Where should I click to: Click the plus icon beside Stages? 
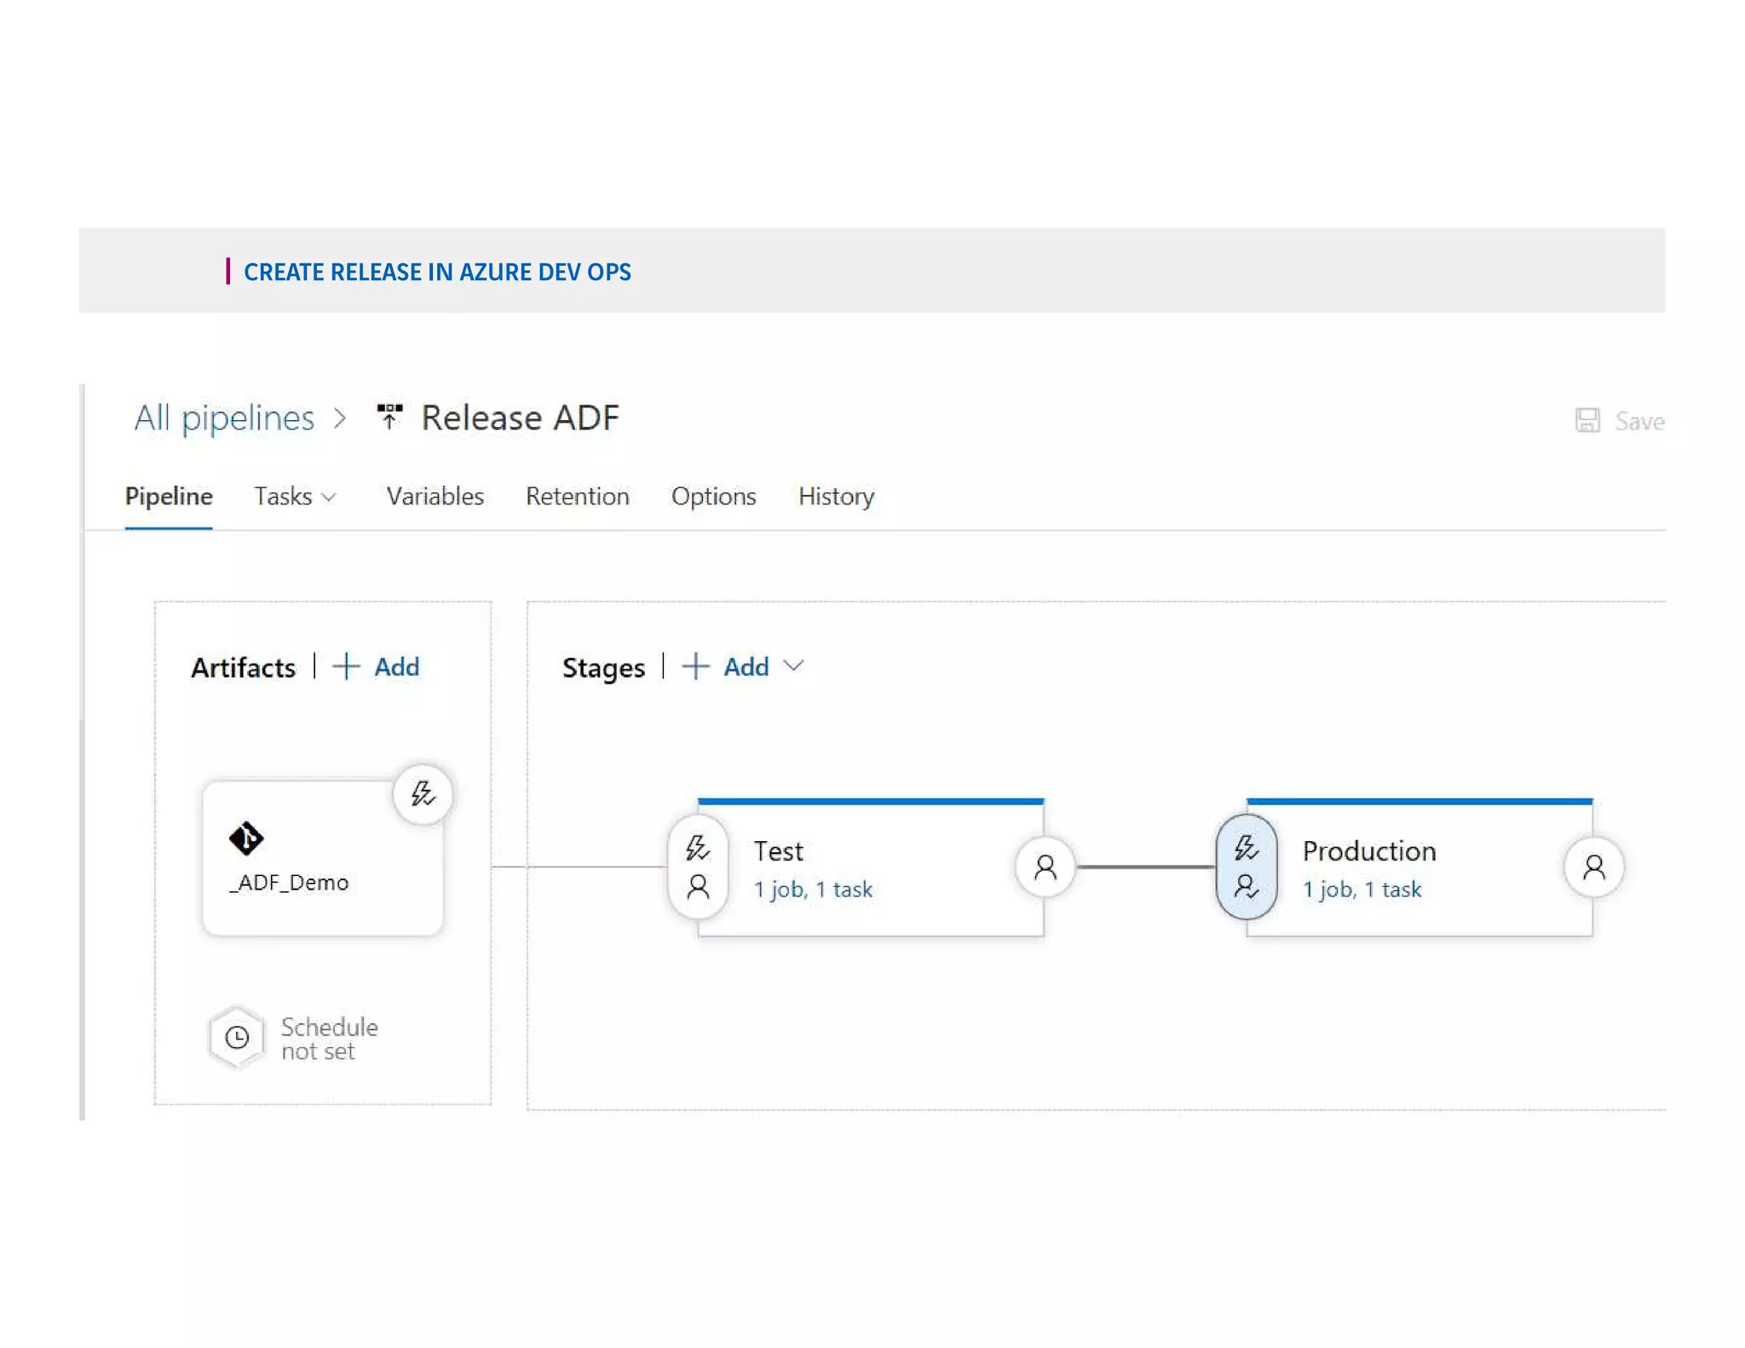695,666
